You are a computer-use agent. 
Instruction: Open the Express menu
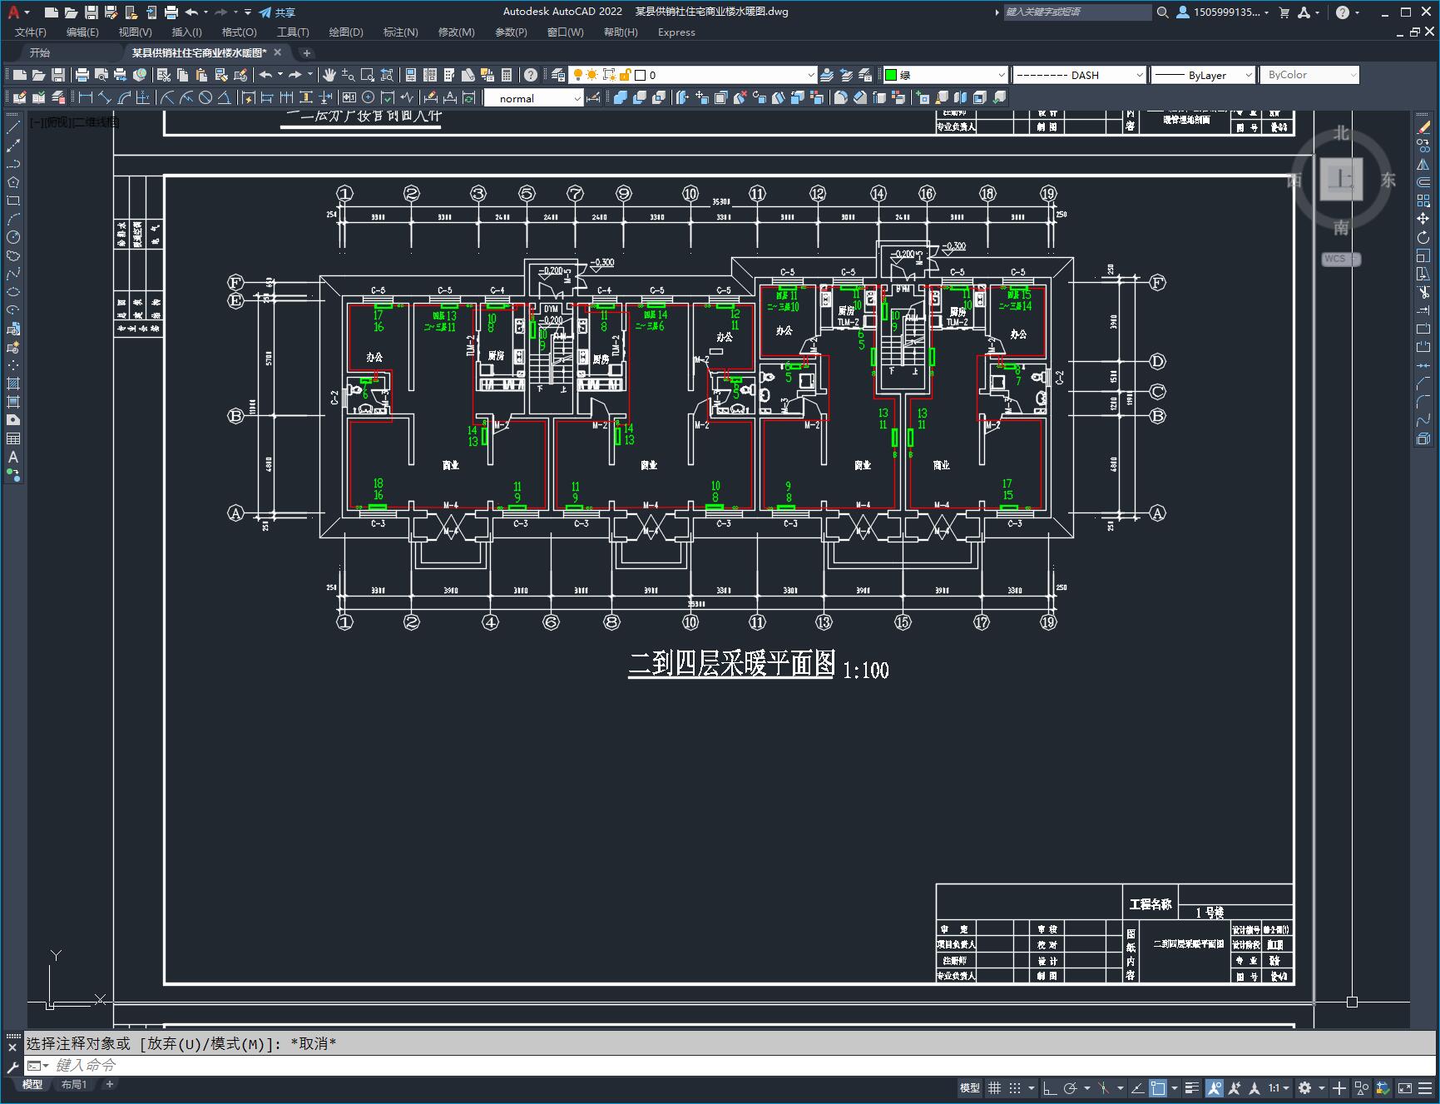(676, 32)
